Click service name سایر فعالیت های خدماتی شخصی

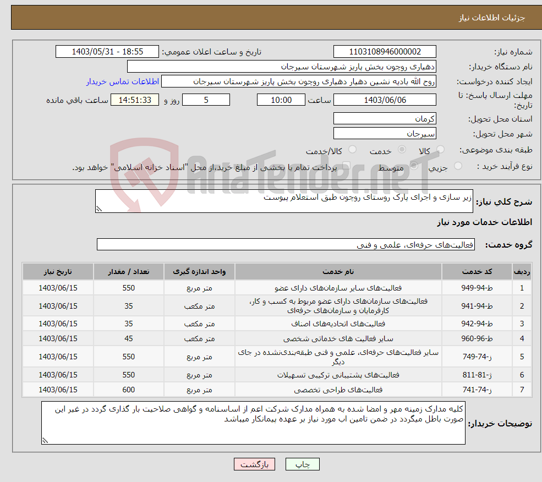(x=338, y=338)
